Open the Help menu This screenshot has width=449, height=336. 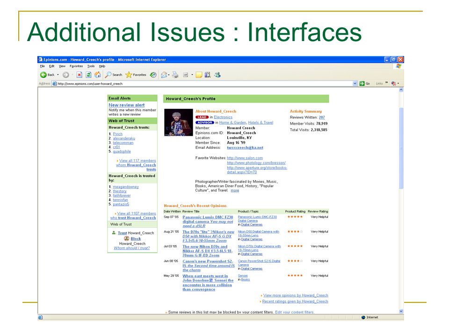(x=102, y=66)
